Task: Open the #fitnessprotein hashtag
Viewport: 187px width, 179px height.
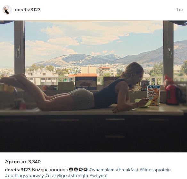Action: 155,170
